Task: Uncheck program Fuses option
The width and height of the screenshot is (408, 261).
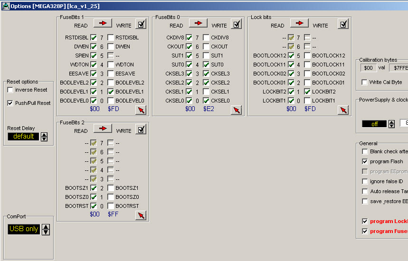Action: coord(365,232)
